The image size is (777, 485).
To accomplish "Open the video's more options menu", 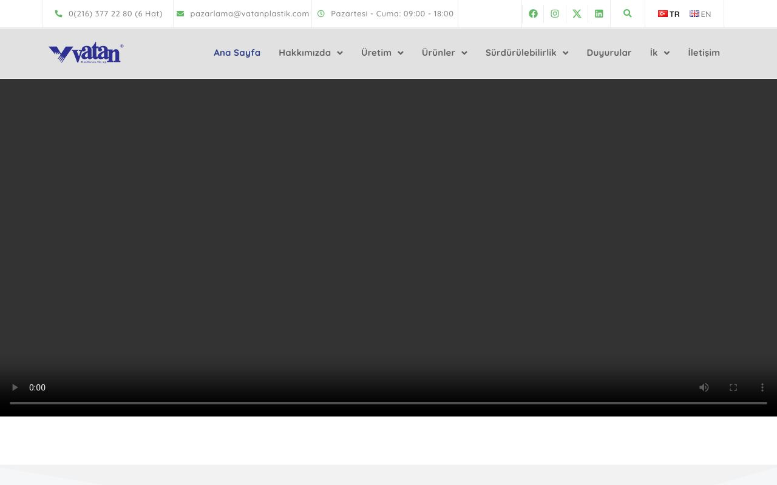I will tap(762, 387).
